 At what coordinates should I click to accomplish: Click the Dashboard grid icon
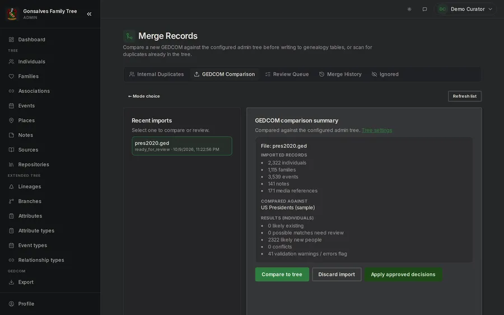click(11, 40)
